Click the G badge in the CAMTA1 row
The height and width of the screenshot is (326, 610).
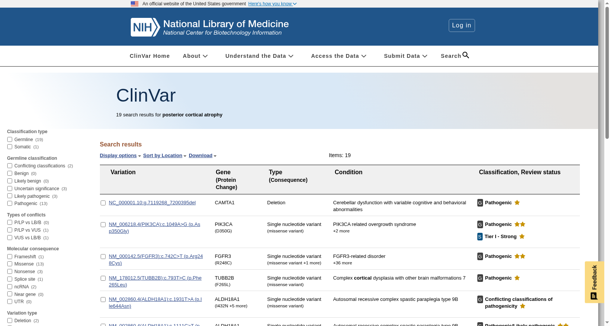pos(480,203)
